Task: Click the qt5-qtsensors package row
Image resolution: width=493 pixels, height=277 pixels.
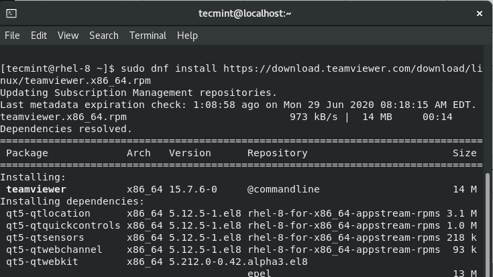Action: [45, 237]
